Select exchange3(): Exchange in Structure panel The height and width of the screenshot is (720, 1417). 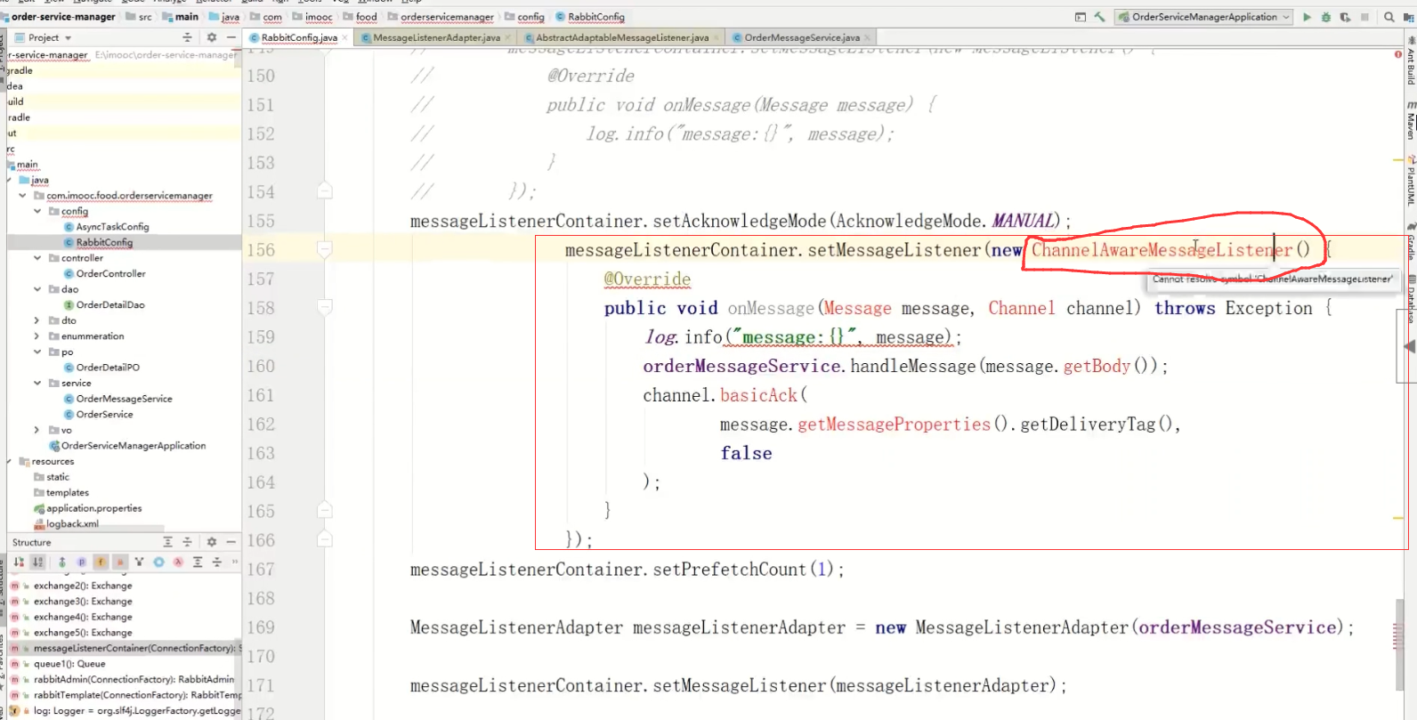coord(83,602)
